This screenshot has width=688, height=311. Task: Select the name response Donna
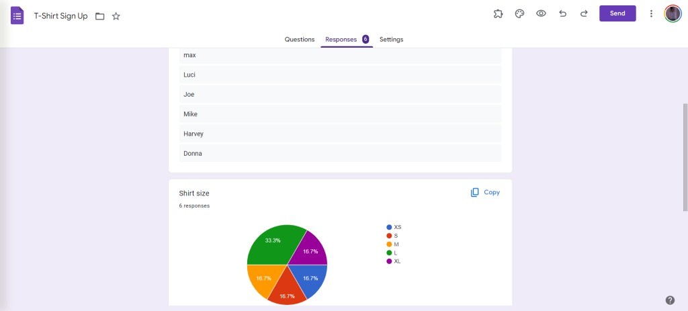pos(340,154)
